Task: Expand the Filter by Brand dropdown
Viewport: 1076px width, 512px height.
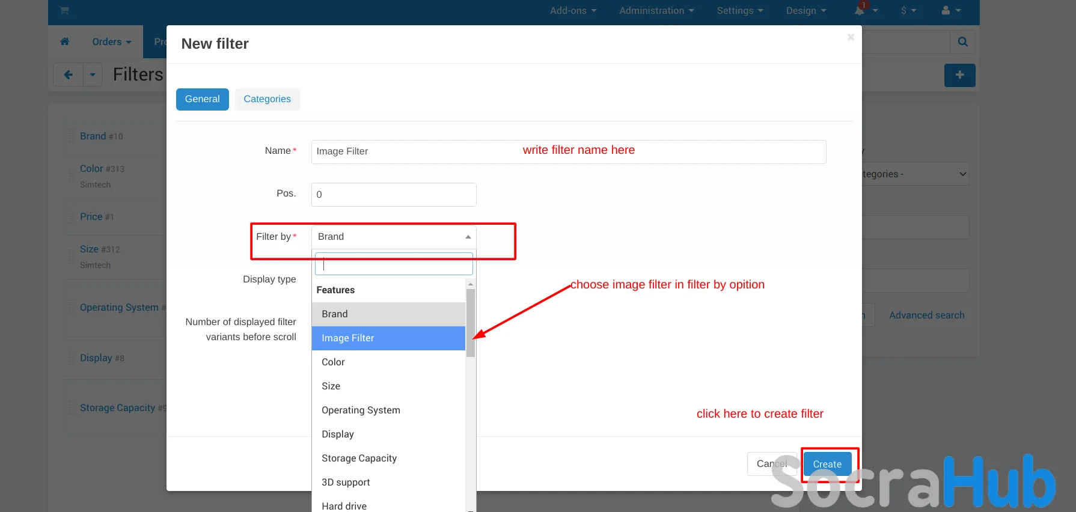Action: click(x=394, y=237)
